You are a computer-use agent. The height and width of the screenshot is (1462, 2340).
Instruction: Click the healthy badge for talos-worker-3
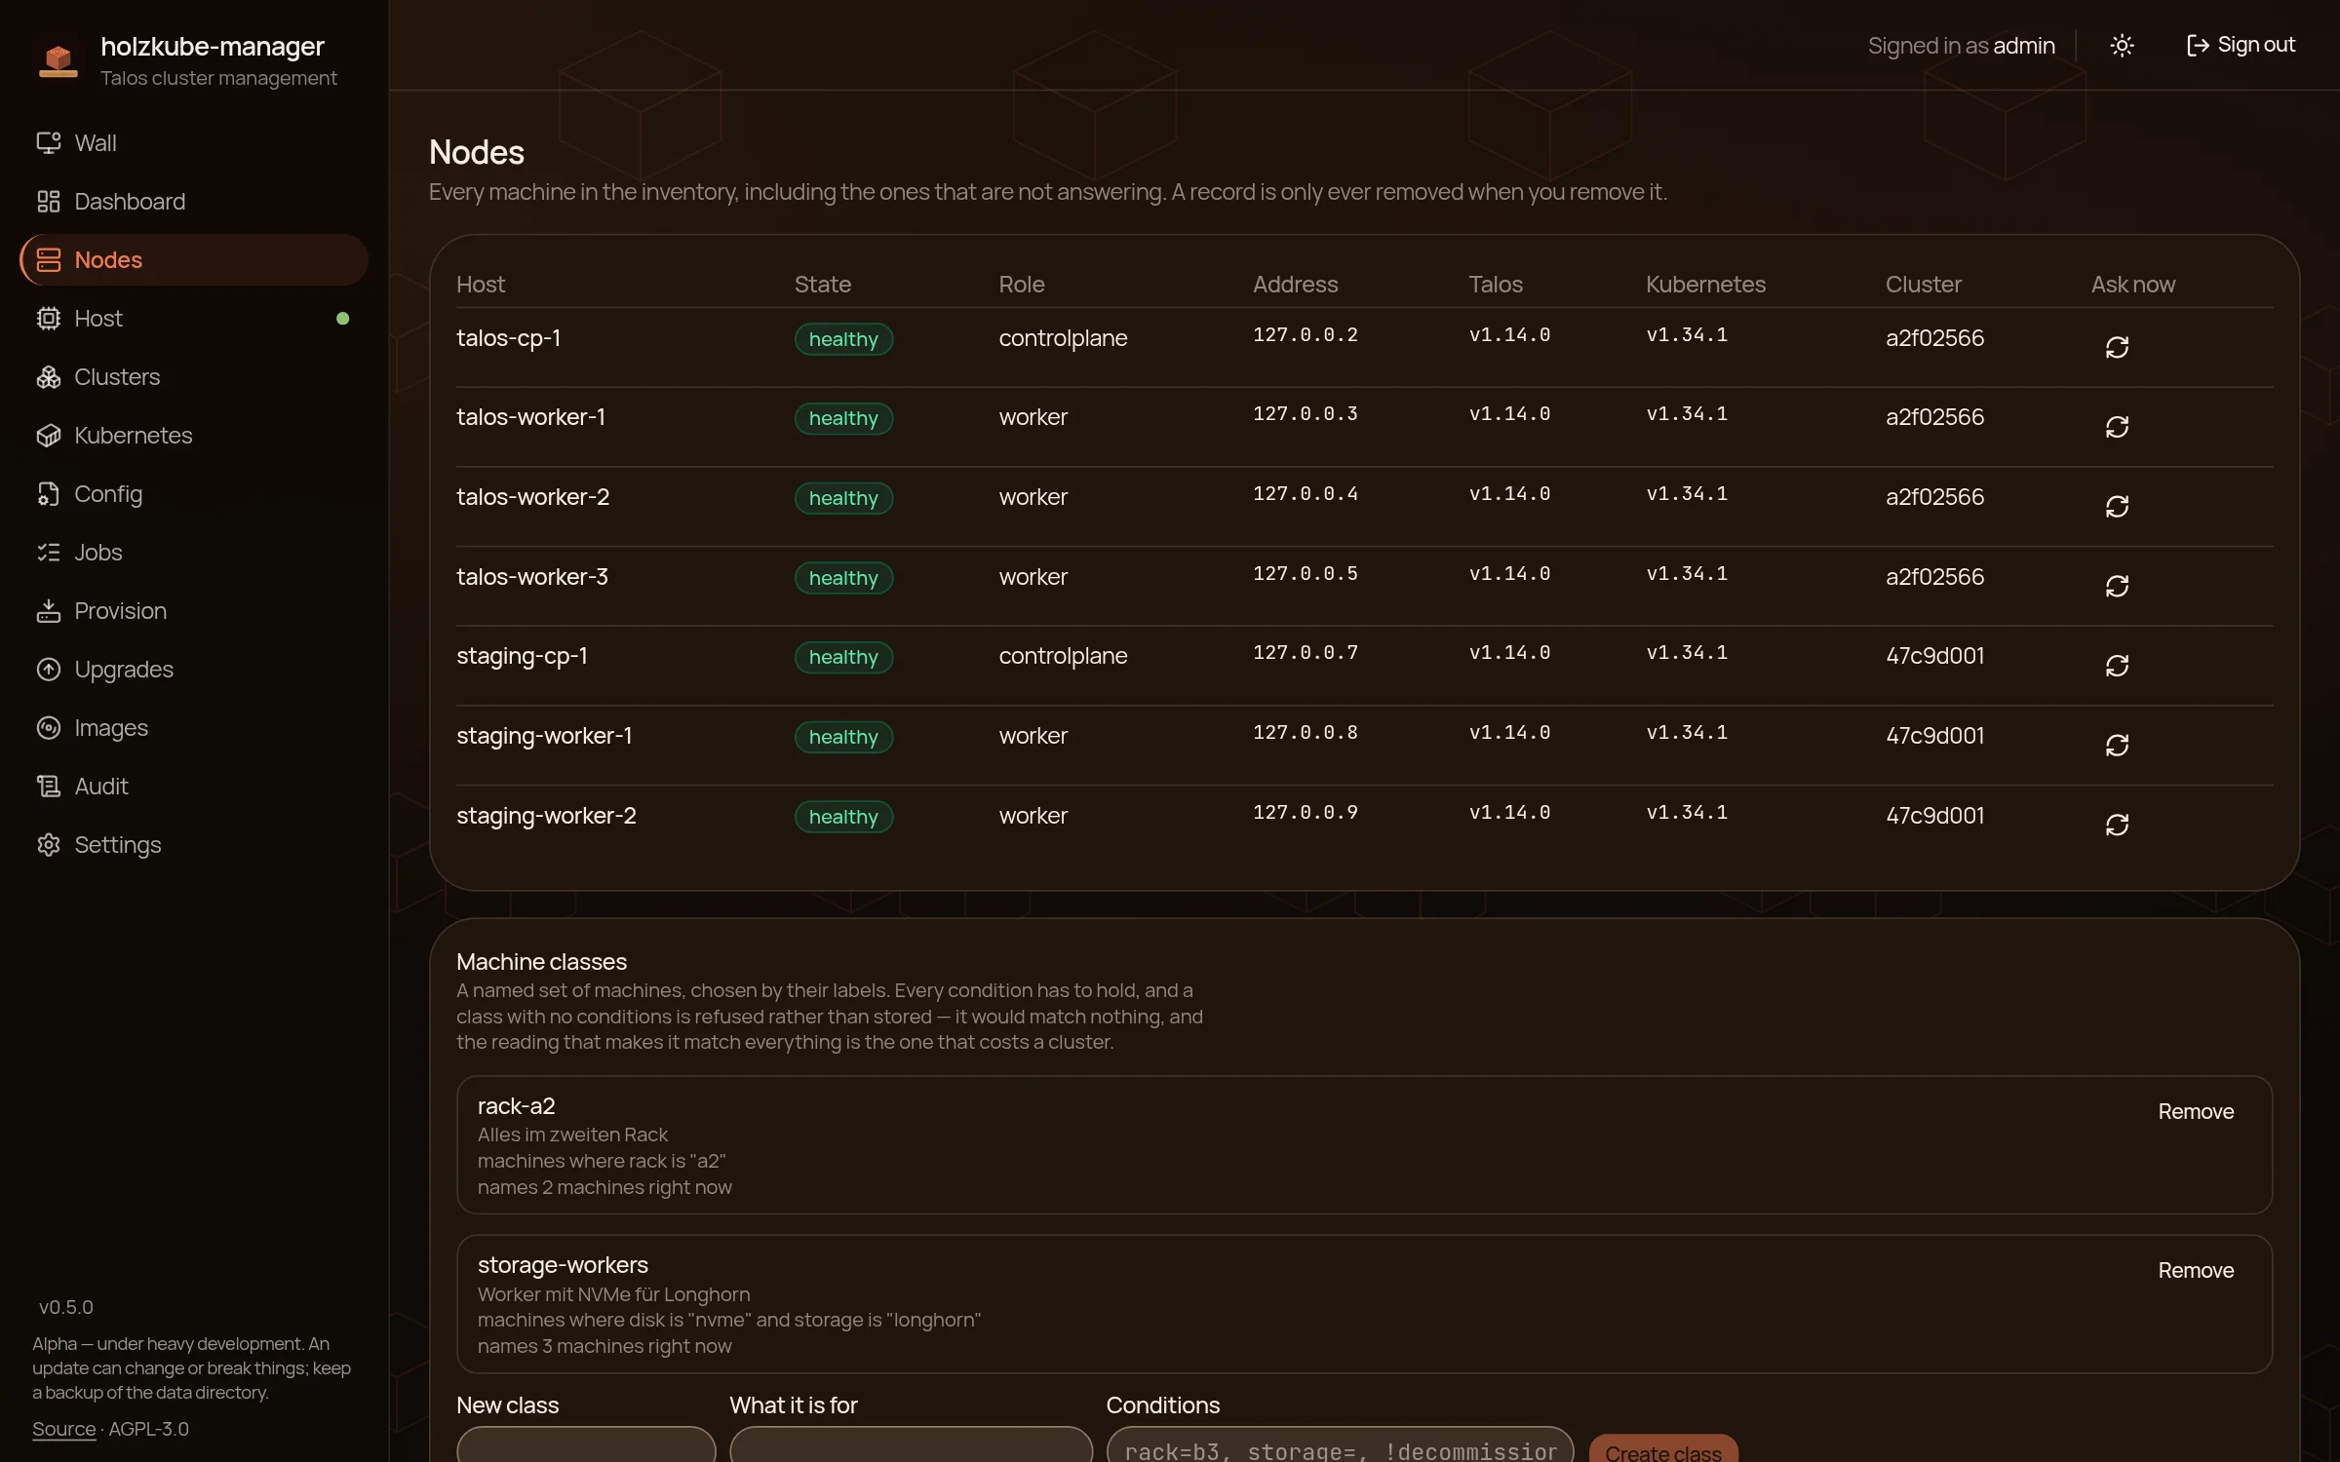pyautogui.click(x=843, y=578)
